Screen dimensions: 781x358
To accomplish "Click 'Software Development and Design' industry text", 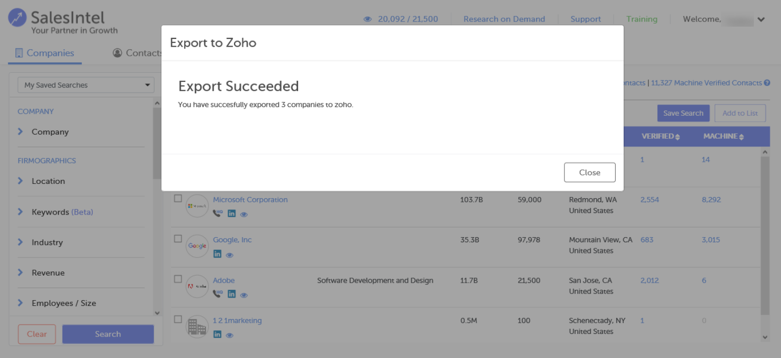I will (x=375, y=280).
